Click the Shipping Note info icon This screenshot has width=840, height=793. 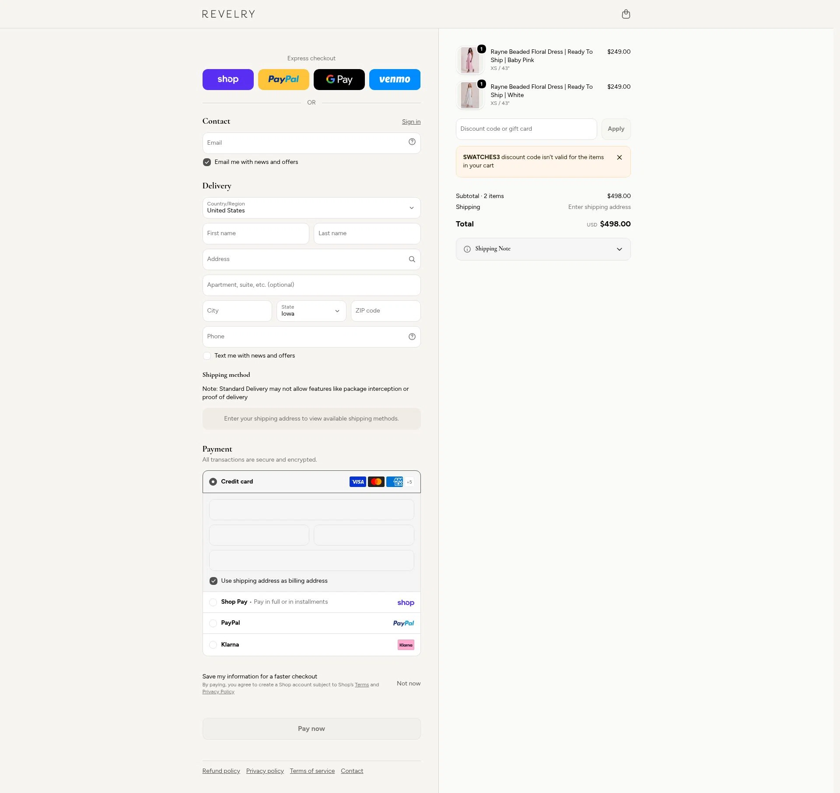click(x=467, y=249)
